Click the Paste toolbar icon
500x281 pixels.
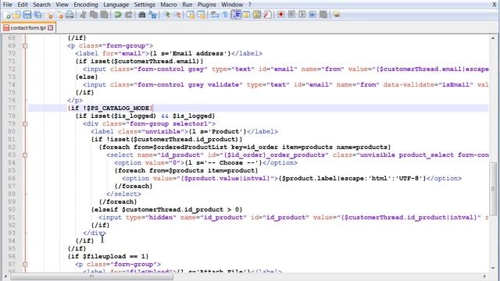coord(104,15)
